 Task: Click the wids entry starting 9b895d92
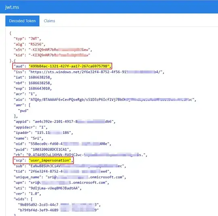[x=59, y=205]
